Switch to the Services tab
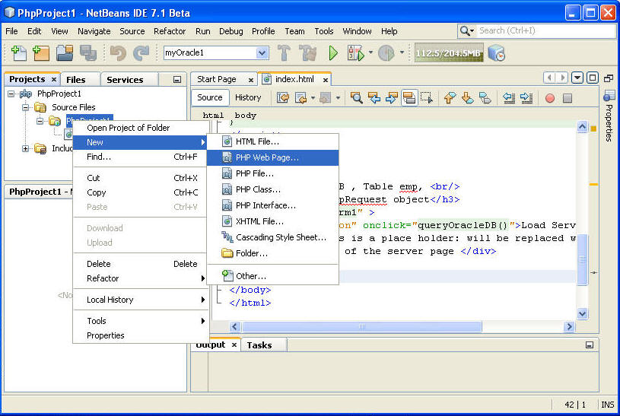This screenshot has height=416, width=620. [x=125, y=80]
